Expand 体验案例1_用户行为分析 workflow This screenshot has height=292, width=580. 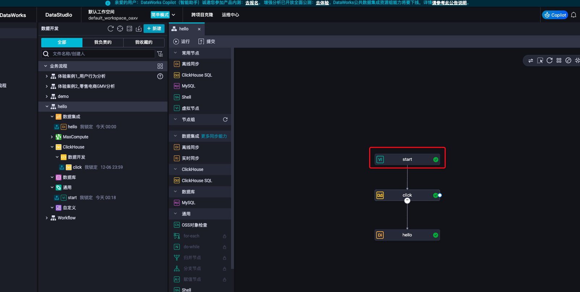47,76
